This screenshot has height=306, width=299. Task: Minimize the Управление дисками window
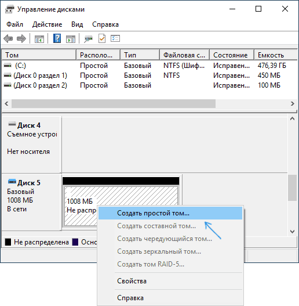232,9
